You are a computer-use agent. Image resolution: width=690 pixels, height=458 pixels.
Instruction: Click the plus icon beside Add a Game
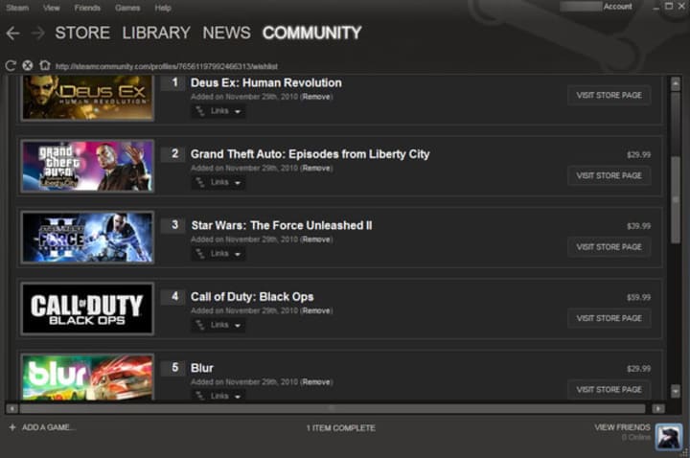(12, 427)
